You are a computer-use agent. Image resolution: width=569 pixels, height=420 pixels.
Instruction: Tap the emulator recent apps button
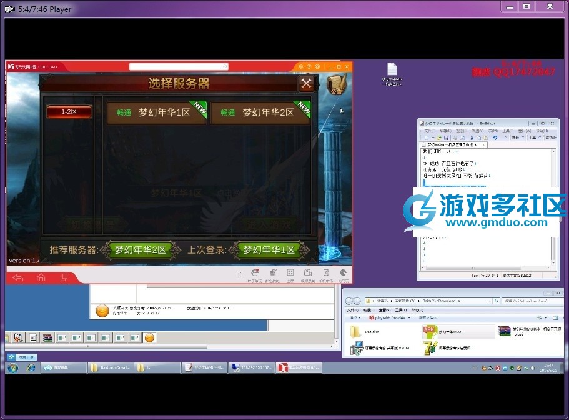tap(64, 277)
